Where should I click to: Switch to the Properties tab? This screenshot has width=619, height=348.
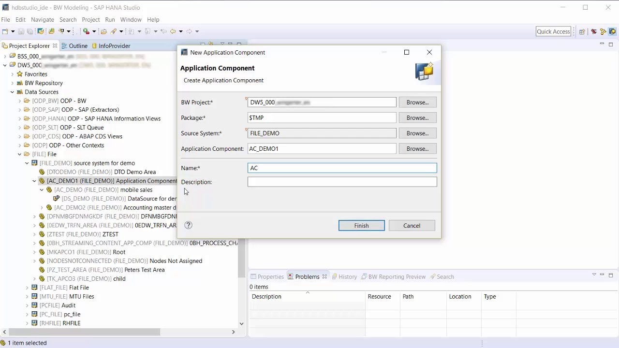coord(267,277)
